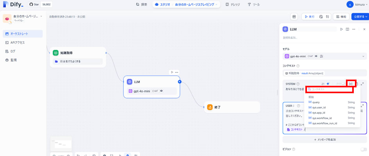Open the 探索 tab
This screenshot has width=369, height=156.
point(142,4)
